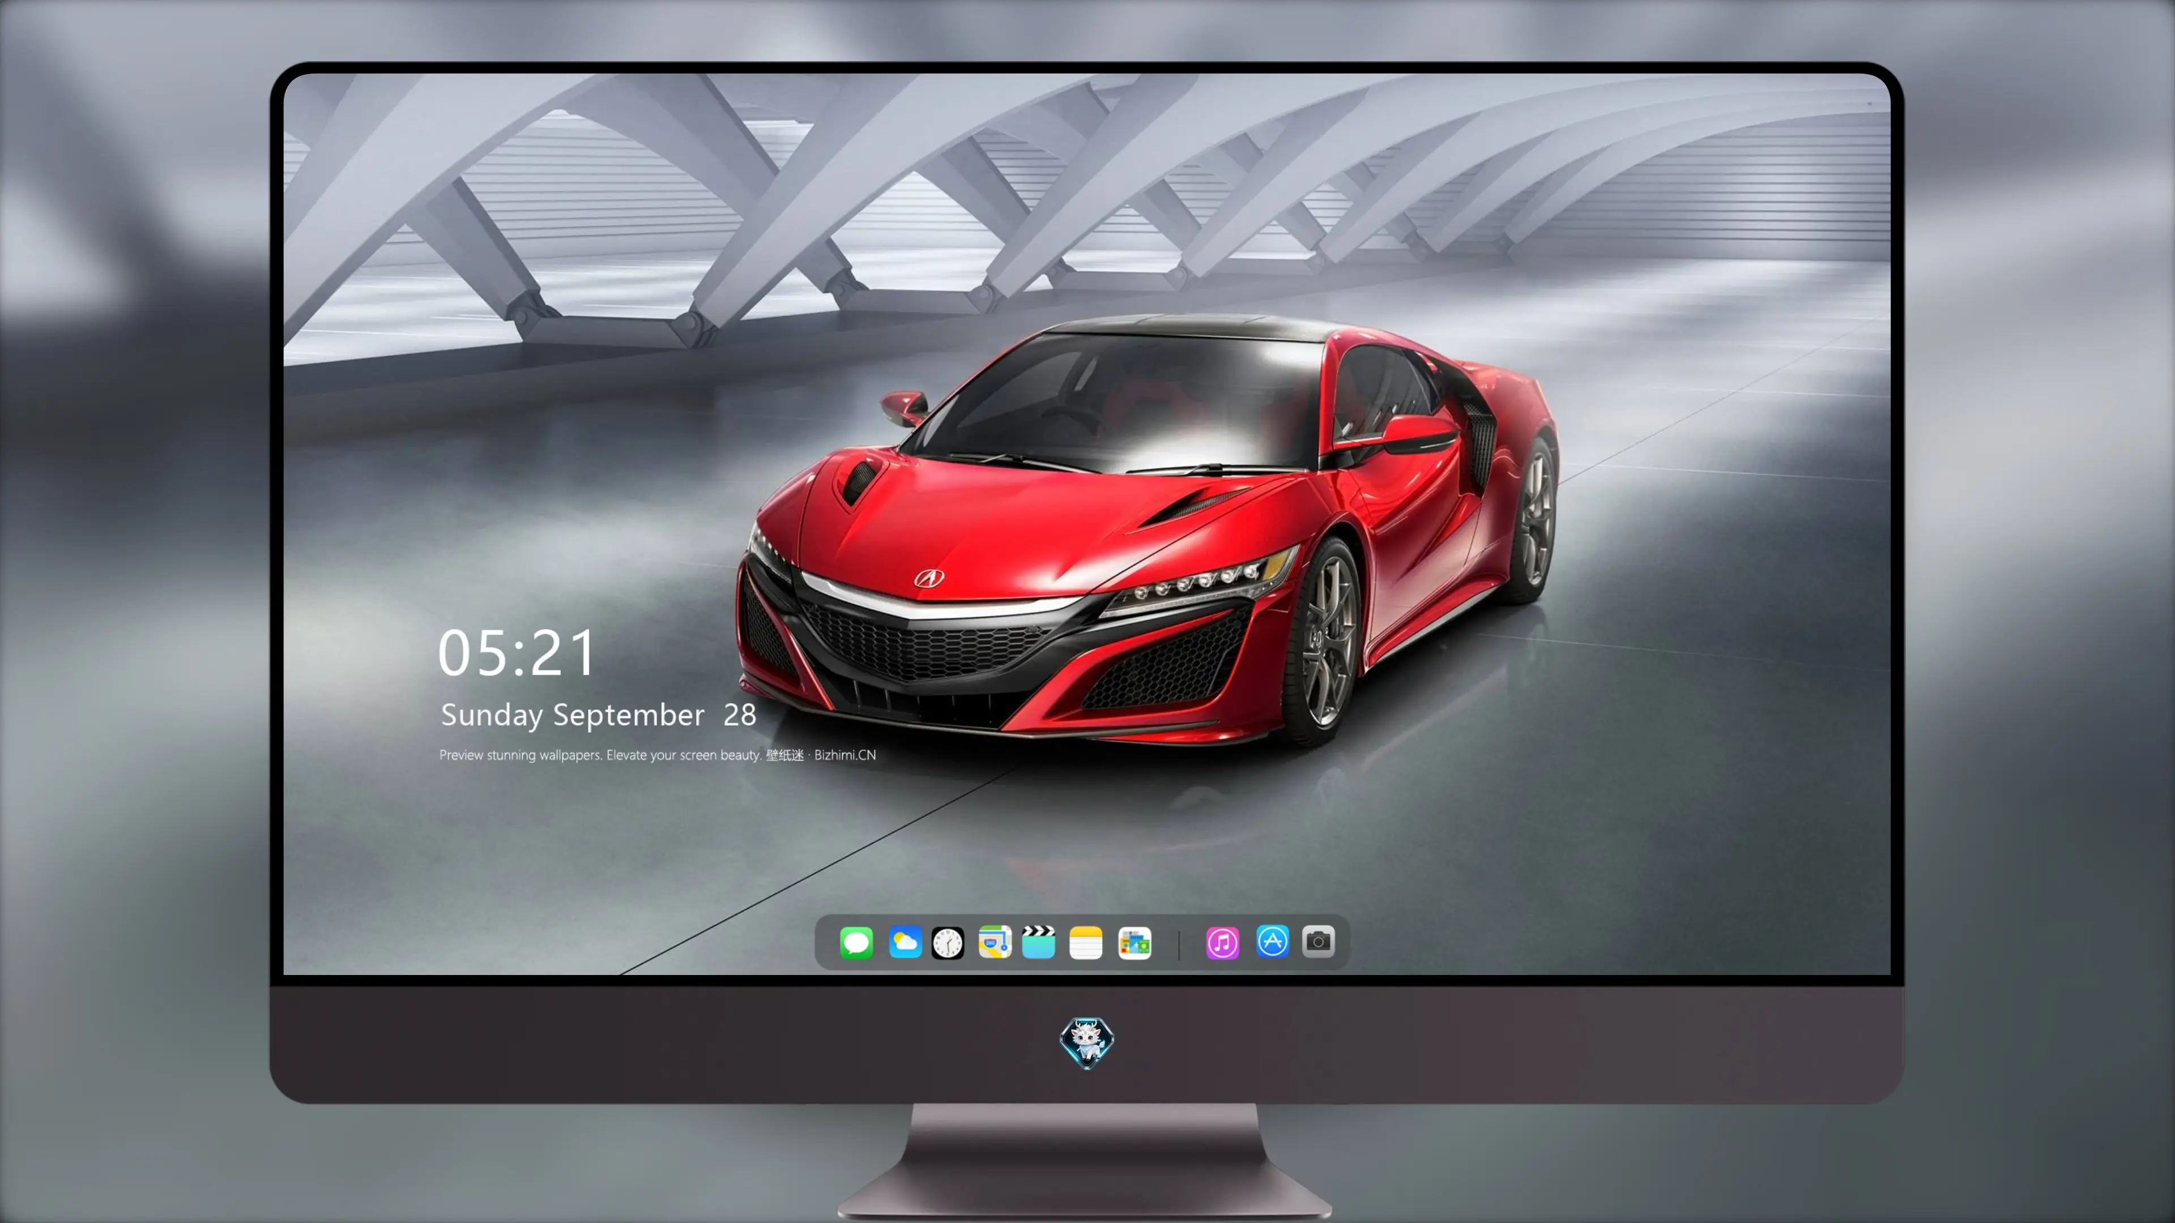Screen dimensions: 2175x1223
Task: Open the blue App Store icon
Action: tap(1272, 941)
